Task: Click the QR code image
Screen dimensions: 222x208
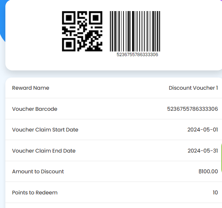Action: click(82, 31)
